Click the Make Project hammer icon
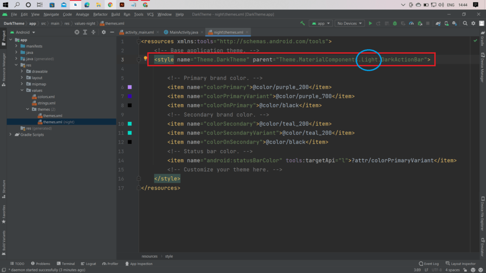486x273 pixels. pos(302,23)
